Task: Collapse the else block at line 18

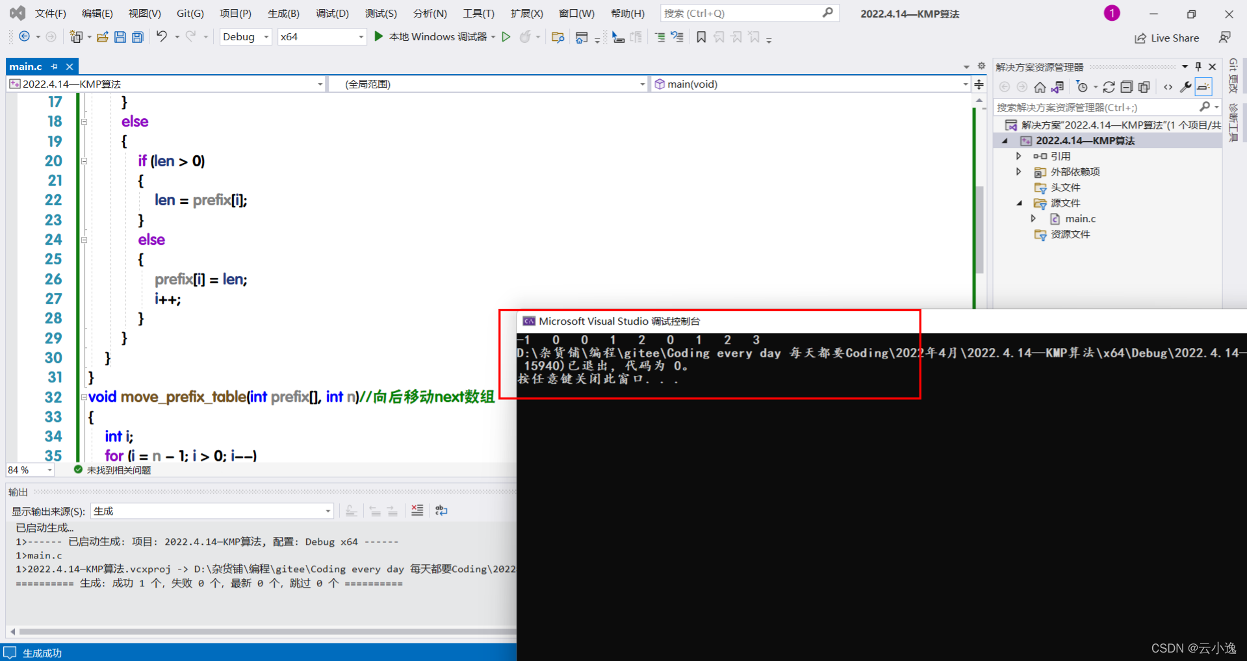Action: (84, 121)
